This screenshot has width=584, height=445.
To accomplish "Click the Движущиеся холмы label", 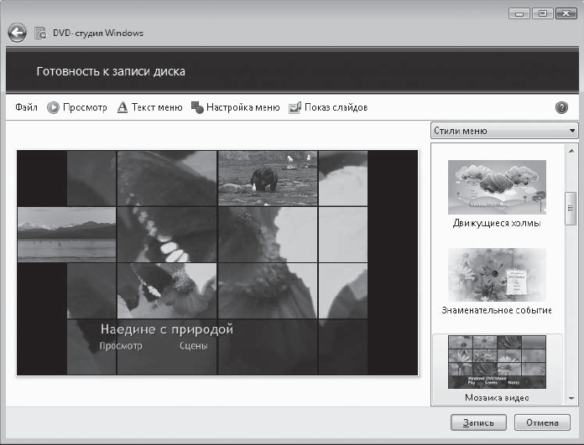I will [497, 223].
